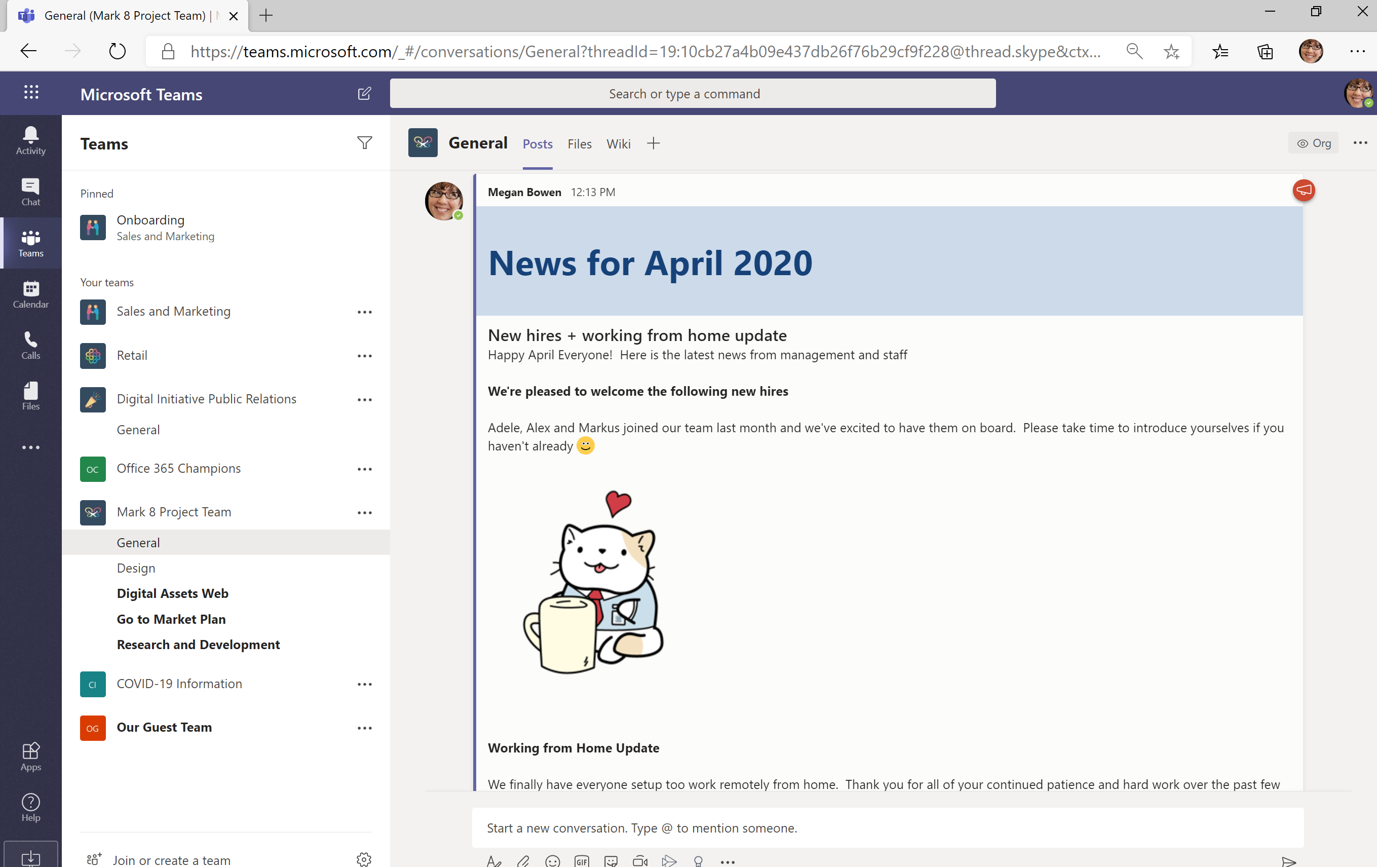Image resolution: width=1377 pixels, height=867 pixels.
Task: Open Retail team more options
Action: (x=364, y=356)
